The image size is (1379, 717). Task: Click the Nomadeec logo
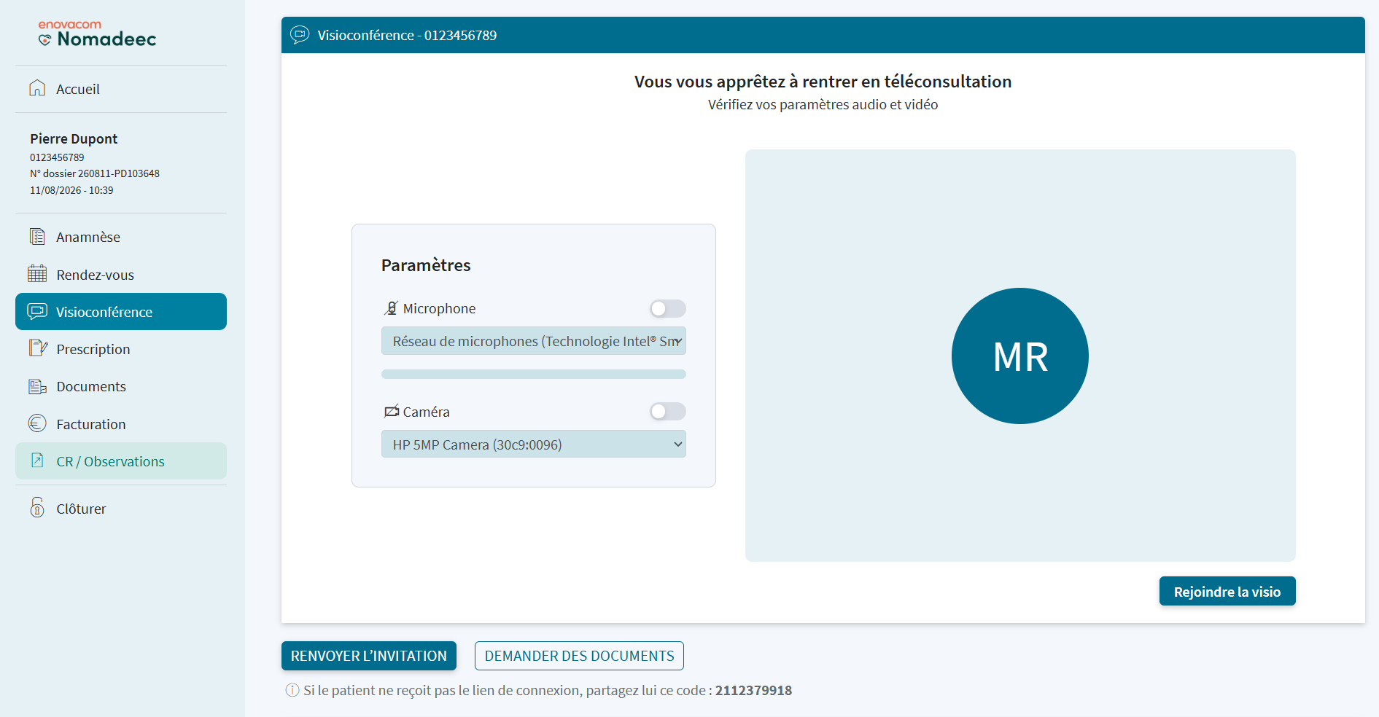tap(97, 34)
